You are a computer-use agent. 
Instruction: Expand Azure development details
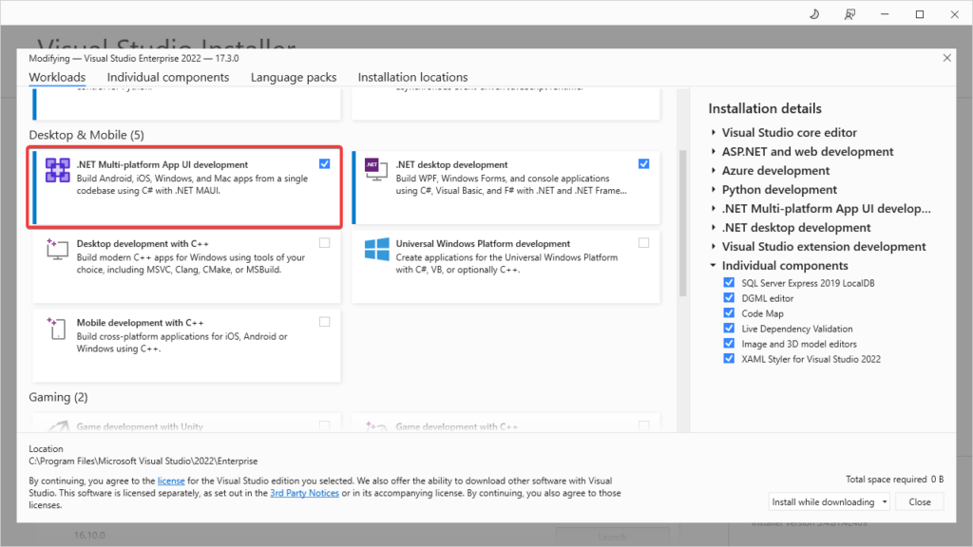[714, 171]
